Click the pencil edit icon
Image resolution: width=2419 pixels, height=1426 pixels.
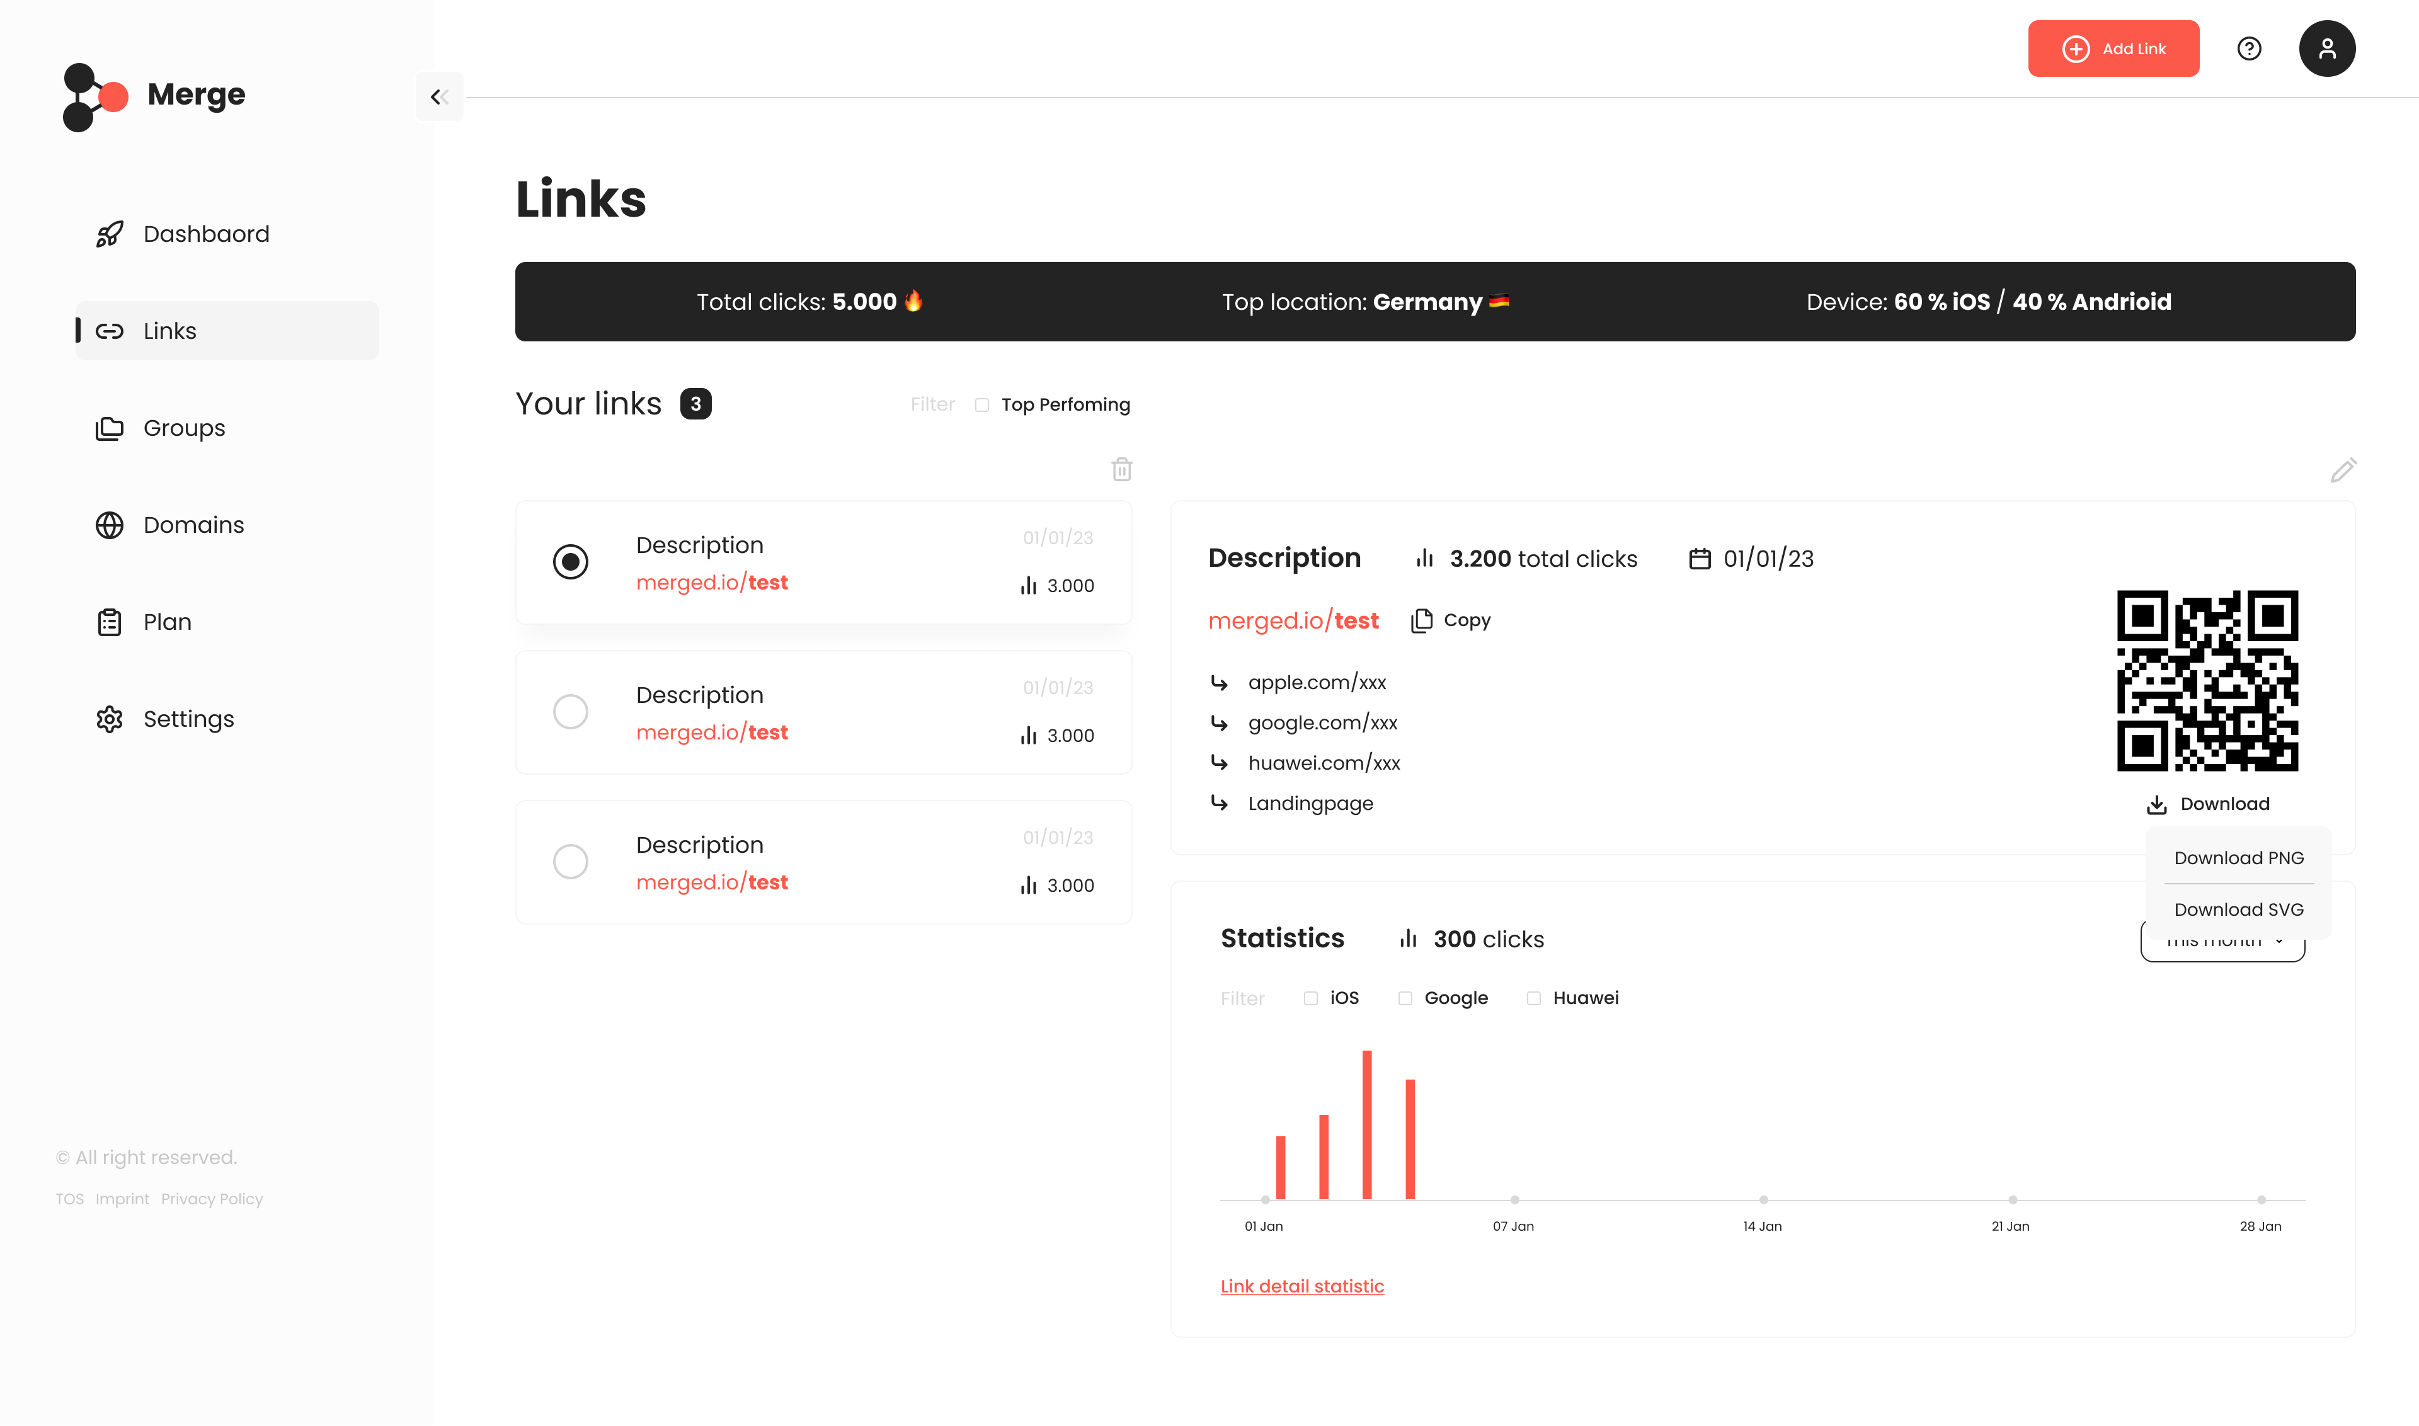[x=2342, y=470]
